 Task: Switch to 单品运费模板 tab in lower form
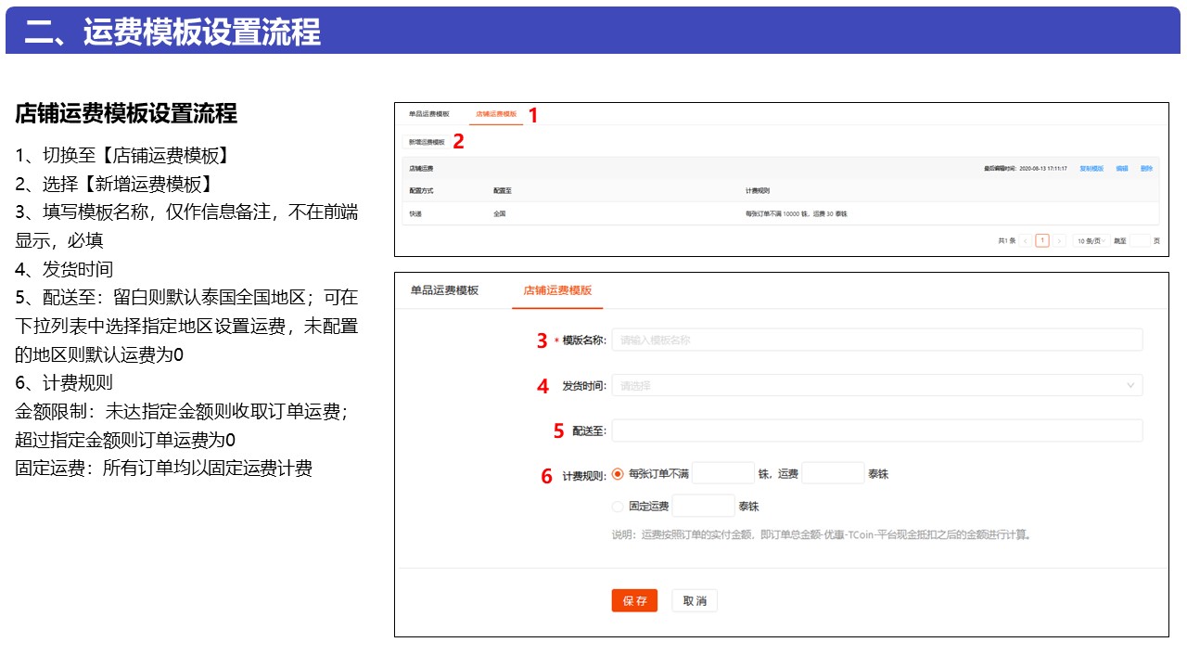tap(444, 290)
